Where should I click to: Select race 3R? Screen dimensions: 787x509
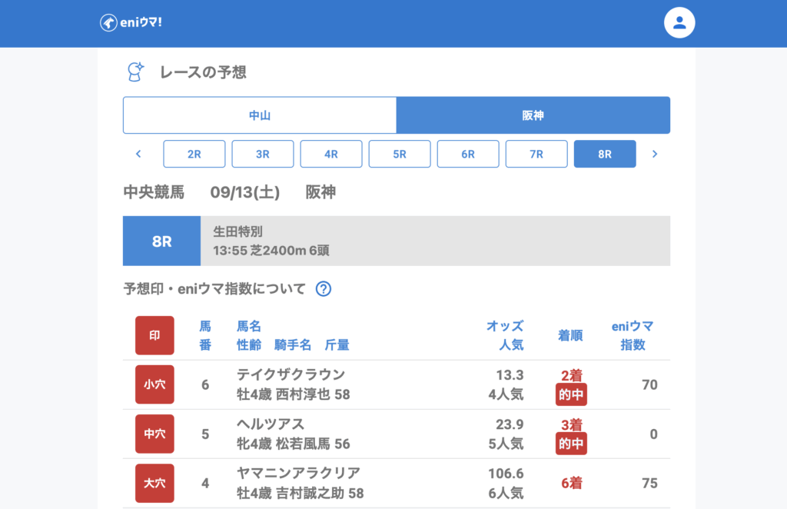point(263,154)
